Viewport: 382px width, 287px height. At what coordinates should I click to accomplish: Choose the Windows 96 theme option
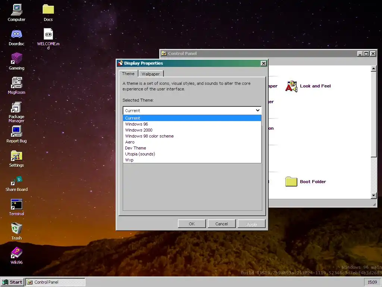[x=192, y=124]
